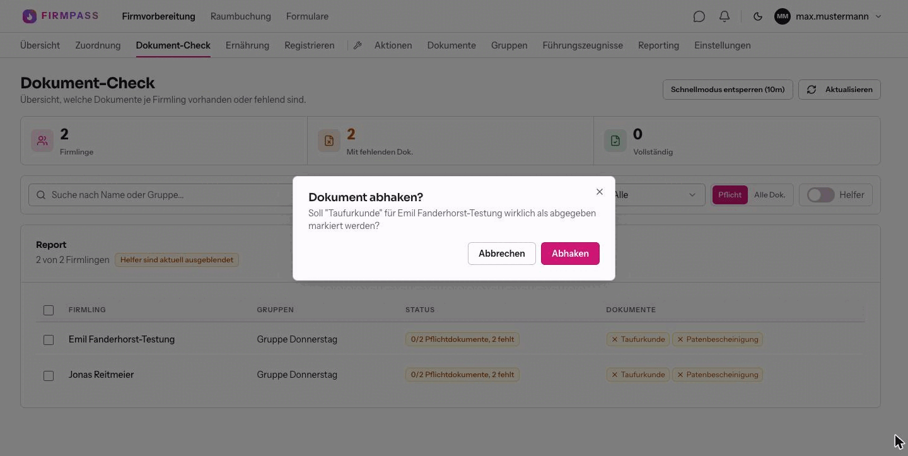The height and width of the screenshot is (456, 908).
Task: Select all rows via header checkbox
Action: tap(49, 310)
